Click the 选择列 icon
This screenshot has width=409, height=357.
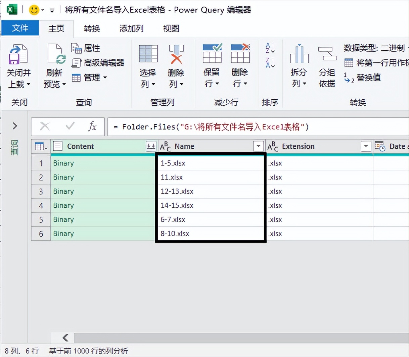click(x=148, y=54)
